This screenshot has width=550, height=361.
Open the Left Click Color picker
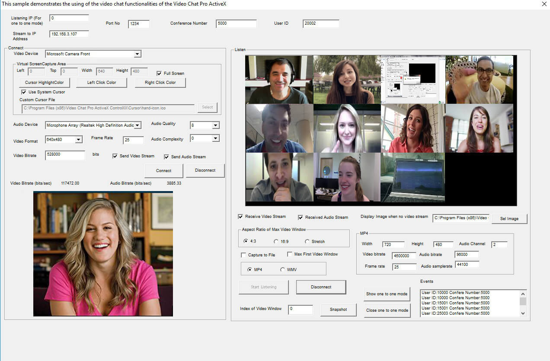101,83
